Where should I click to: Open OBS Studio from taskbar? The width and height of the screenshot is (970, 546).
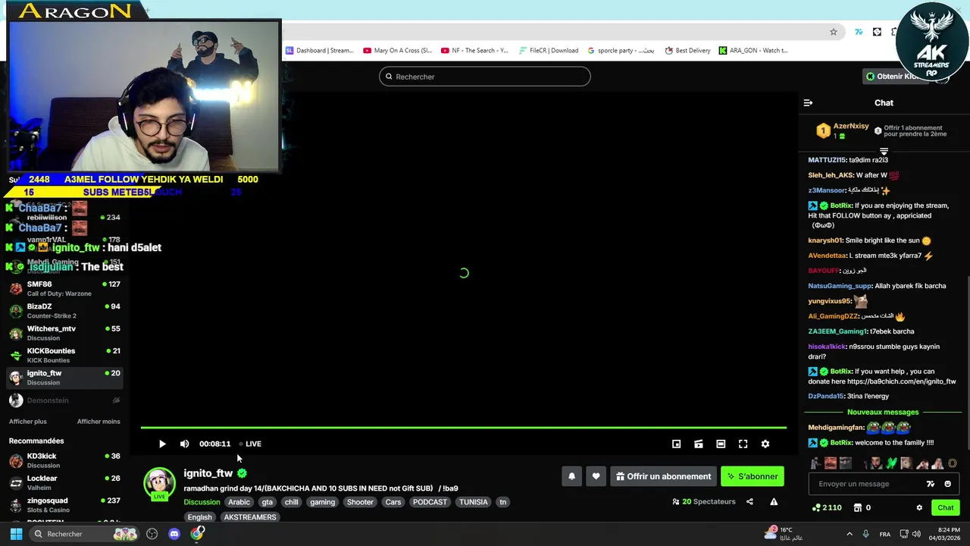(x=152, y=534)
